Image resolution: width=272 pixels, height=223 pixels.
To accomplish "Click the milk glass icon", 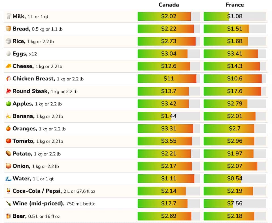I will point(8,16).
